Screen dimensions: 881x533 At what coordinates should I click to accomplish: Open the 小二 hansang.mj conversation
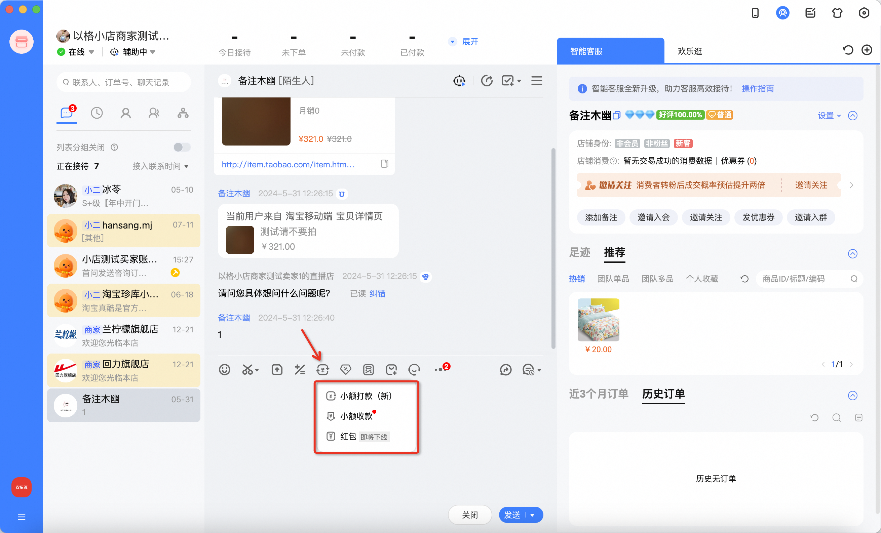coord(124,231)
